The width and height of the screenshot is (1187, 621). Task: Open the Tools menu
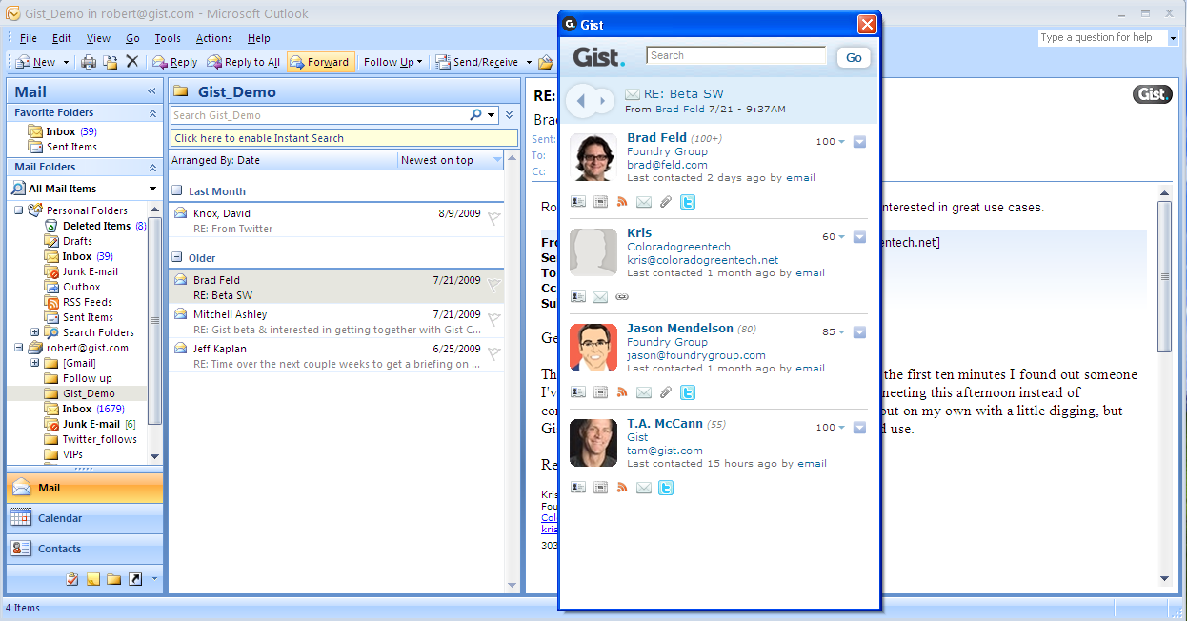168,38
